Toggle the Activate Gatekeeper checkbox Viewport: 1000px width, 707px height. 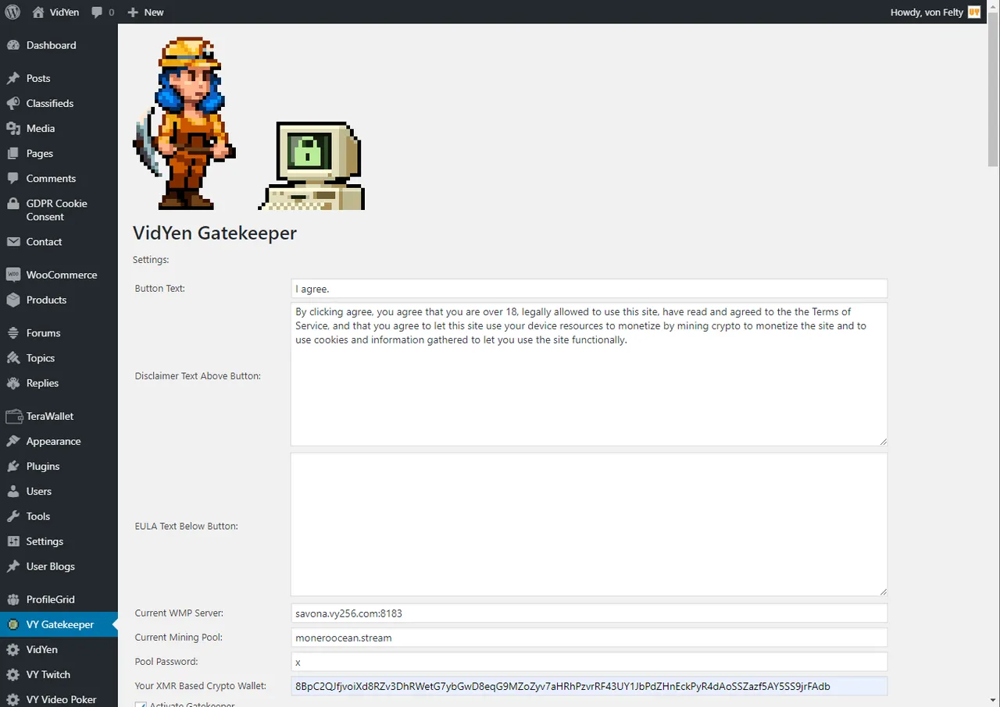141,705
